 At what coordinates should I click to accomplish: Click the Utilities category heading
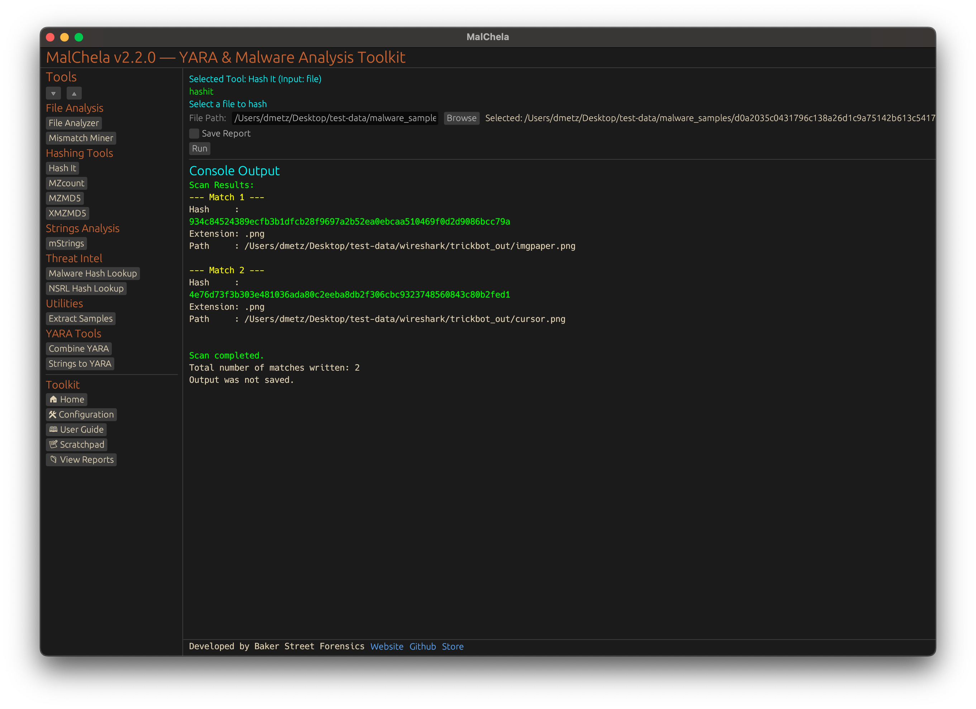[64, 304]
